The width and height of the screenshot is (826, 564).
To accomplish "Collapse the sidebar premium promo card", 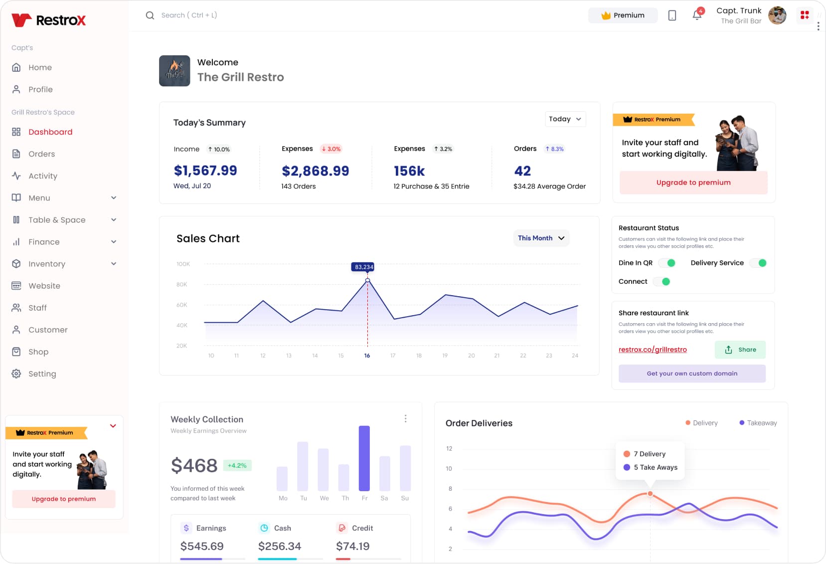I will coord(113,425).
